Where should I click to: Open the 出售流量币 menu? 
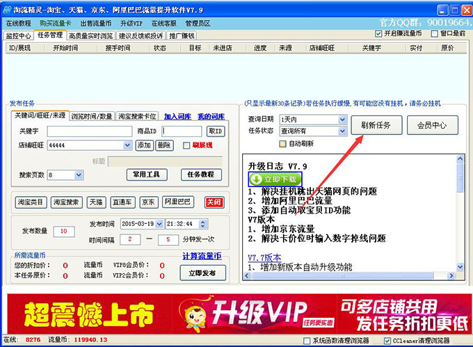95,23
